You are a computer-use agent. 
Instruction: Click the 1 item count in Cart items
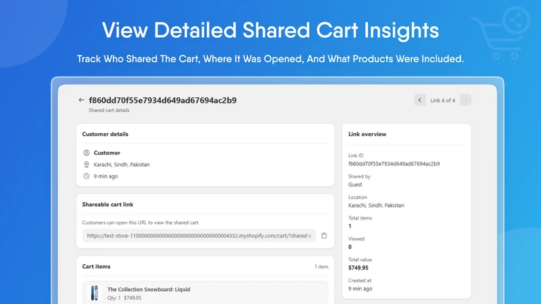pos(321,266)
